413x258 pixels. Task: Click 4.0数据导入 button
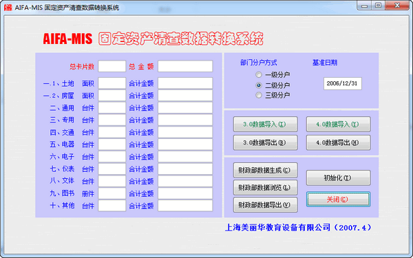click(x=338, y=125)
